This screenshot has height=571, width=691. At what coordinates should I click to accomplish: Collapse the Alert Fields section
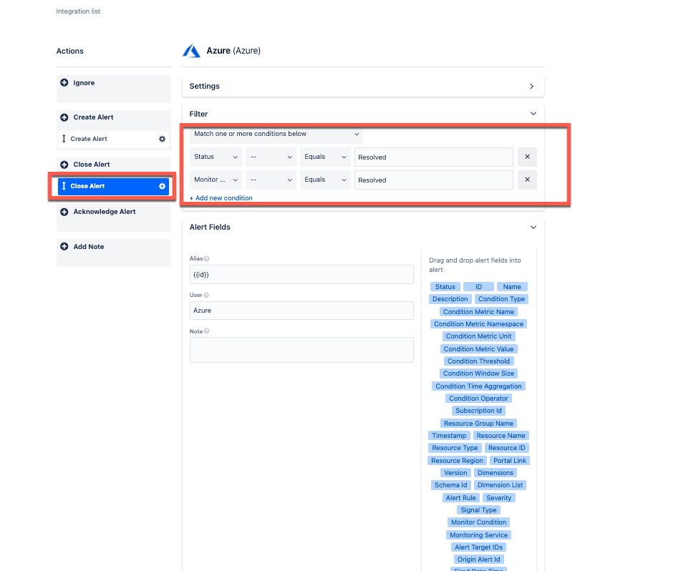(x=533, y=227)
